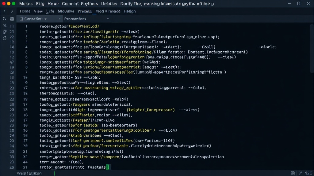Click the code line starting with 'therfoscollotls'
Screen dimensions: 314x176
tap(68, 93)
